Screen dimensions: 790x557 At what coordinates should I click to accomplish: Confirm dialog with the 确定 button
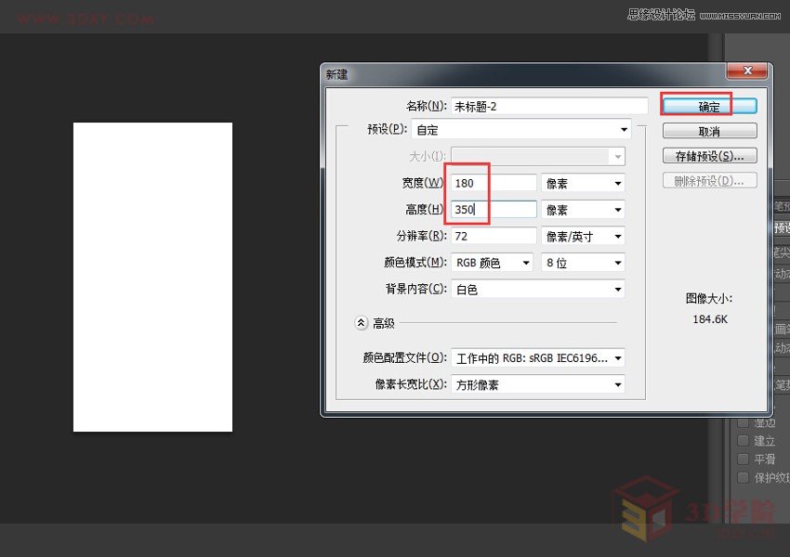point(709,105)
